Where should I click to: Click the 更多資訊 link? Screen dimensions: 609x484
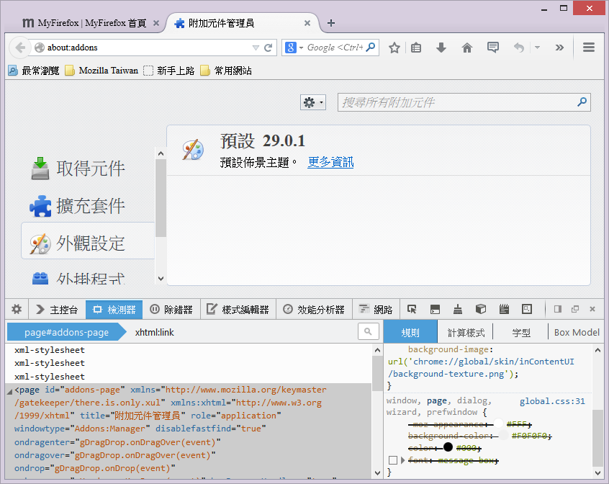point(330,162)
